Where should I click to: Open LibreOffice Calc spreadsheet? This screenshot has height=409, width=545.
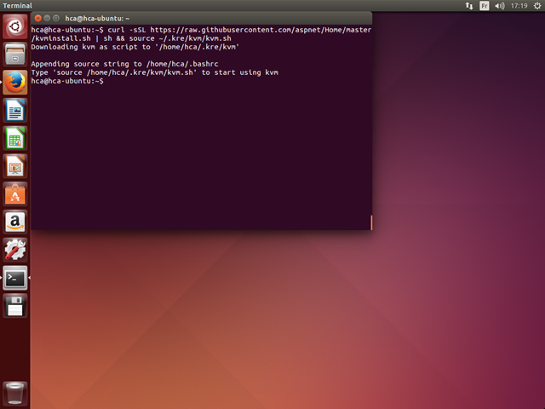15,138
